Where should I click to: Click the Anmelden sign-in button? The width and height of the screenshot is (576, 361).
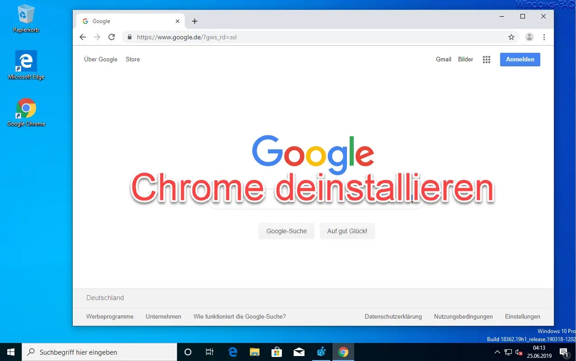[520, 59]
